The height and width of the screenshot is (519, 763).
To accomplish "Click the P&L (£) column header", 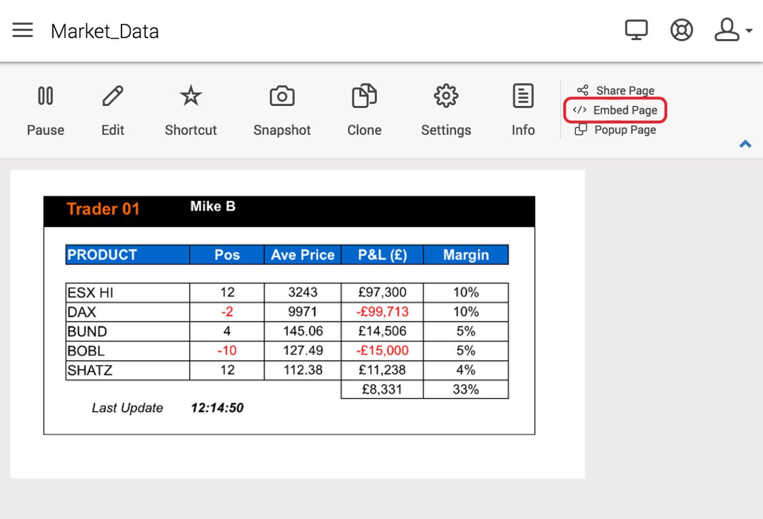I will (x=382, y=255).
